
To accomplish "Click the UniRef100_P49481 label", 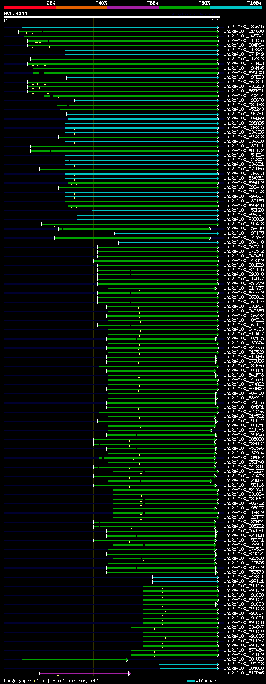I will (244, 256).
